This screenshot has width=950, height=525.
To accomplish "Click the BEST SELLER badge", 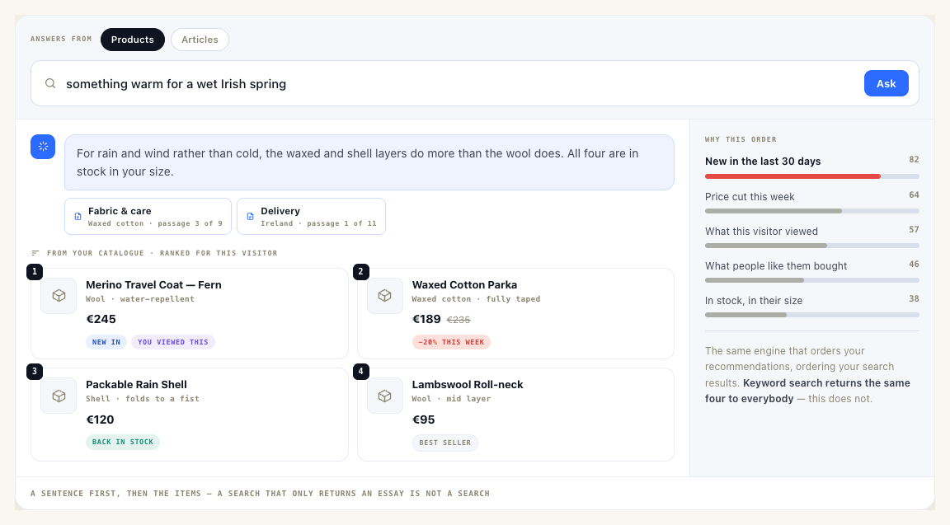I will (x=445, y=443).
